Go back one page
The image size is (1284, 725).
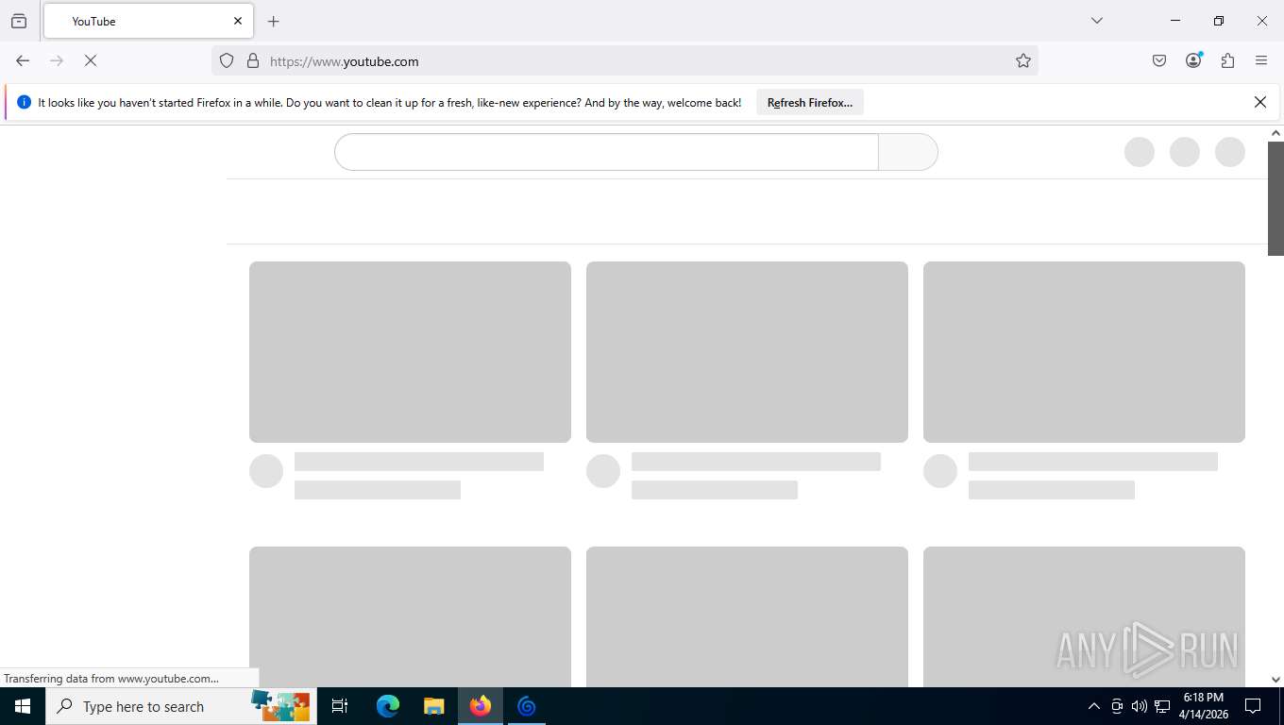pos(23,60)
